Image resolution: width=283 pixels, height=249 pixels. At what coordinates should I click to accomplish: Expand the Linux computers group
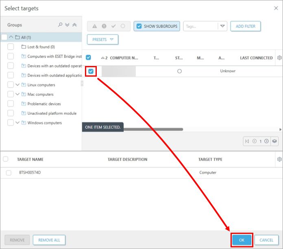pos(17,85)
